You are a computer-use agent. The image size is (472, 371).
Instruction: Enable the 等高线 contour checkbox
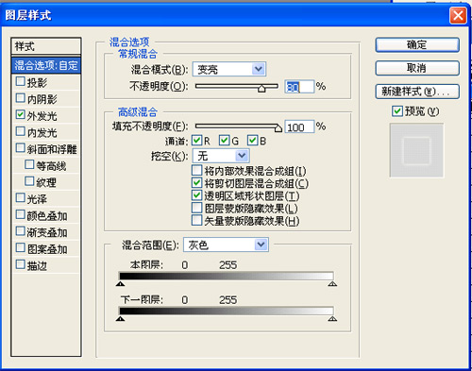(29, 164)
